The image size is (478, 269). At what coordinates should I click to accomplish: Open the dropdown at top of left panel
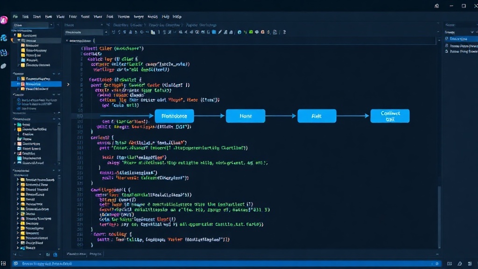point(33,25)
